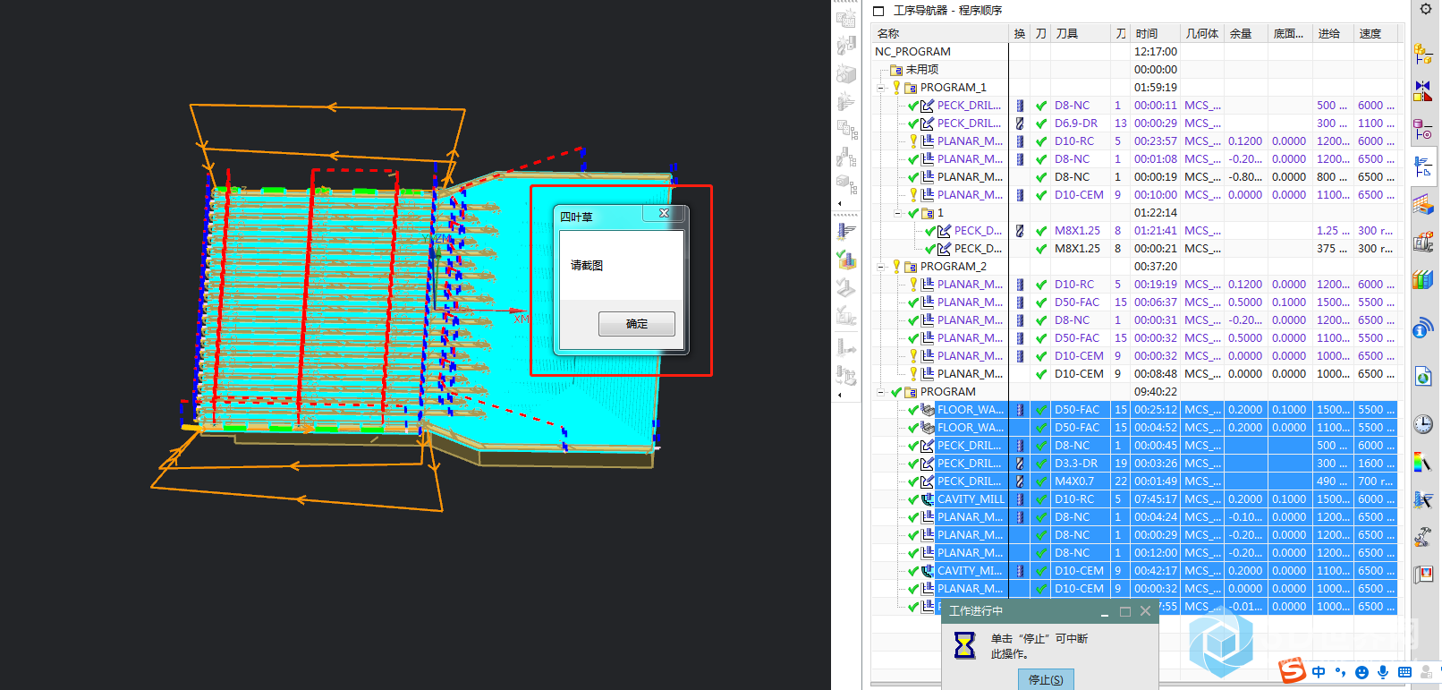Open the Machine Tool Navigator sidebar icon
Image resolution: width=1442 pixels, height=690 pixels.
tap(1423, 243)
